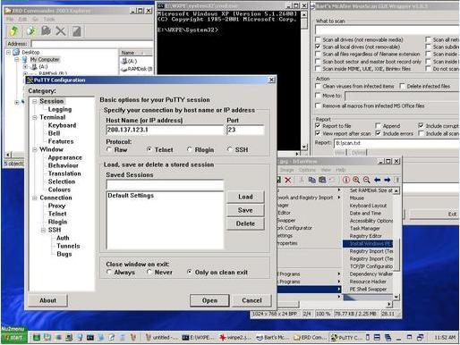Switch to the ERD Commander taskbar button
460x345 pixels.
(310, 338)
